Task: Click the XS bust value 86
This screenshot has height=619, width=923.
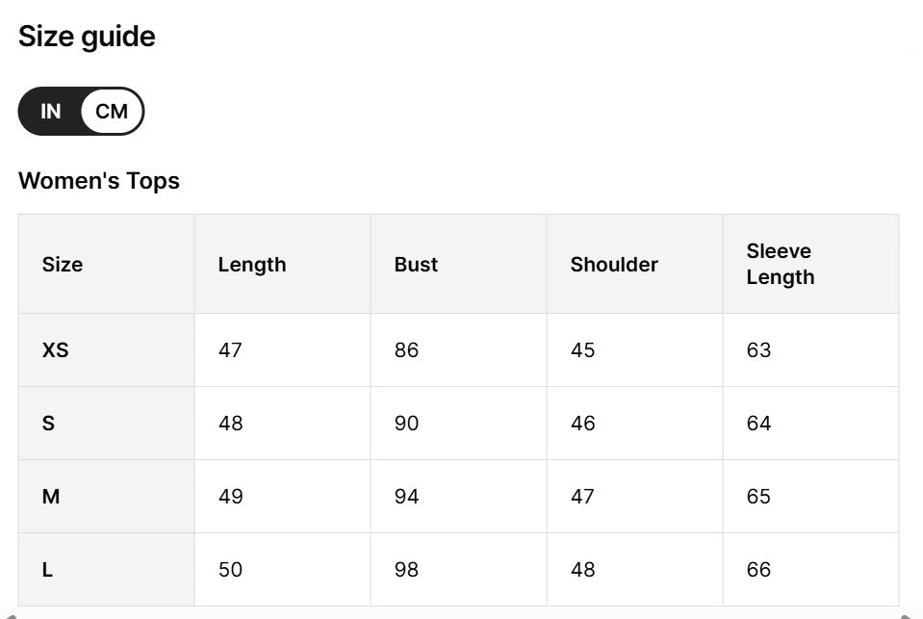Action: [x=406, y=350]
